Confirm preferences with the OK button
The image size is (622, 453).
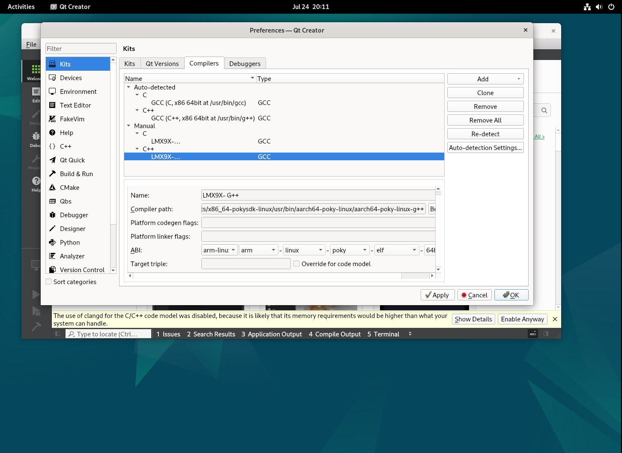click(x=511, y=295)
